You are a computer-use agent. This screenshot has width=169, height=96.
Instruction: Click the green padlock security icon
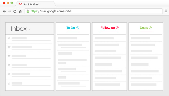tap(28, 11)
